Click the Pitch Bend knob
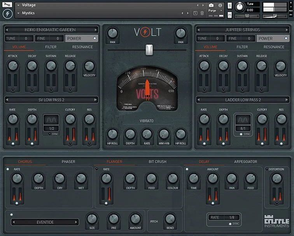This screenshot has width=294, height=236. click(170, 219)
